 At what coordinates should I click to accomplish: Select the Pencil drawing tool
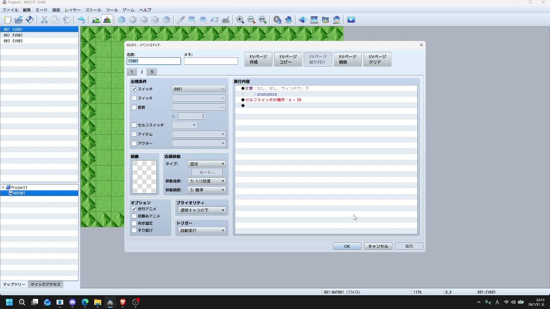point(181,20)
